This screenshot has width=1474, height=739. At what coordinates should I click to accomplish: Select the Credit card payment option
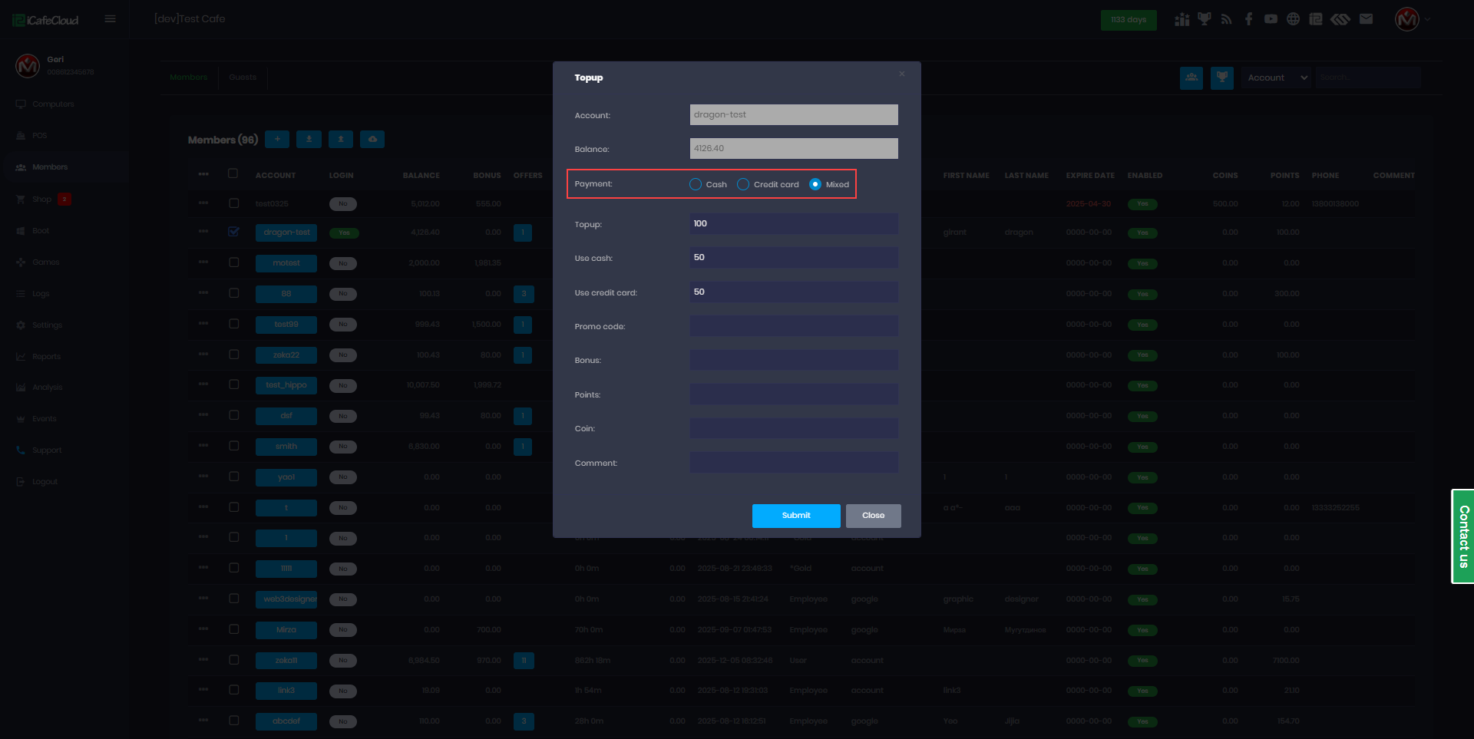[743, 184]
